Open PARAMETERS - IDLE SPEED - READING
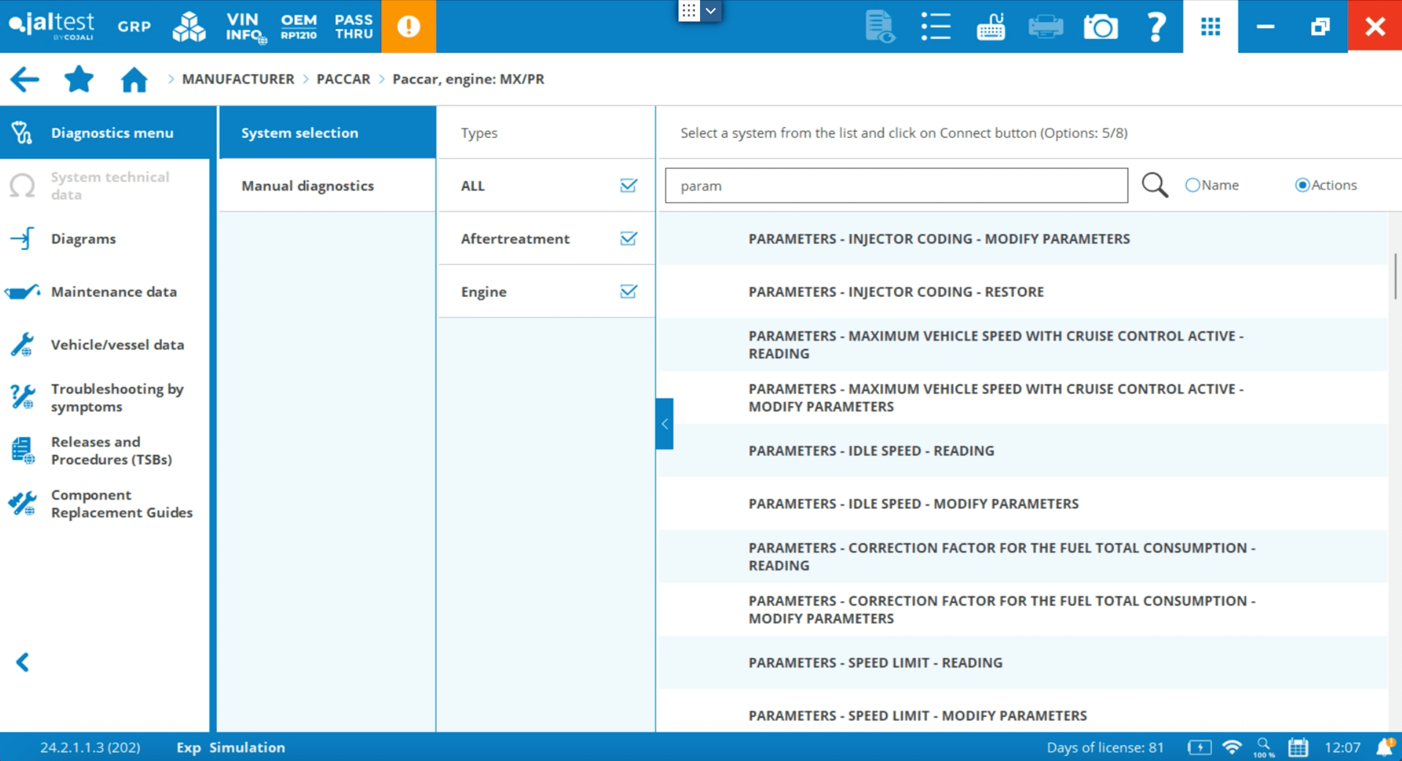Image resolution: width=1402 pixels, height=761 pixels. [x=871, y=450]
